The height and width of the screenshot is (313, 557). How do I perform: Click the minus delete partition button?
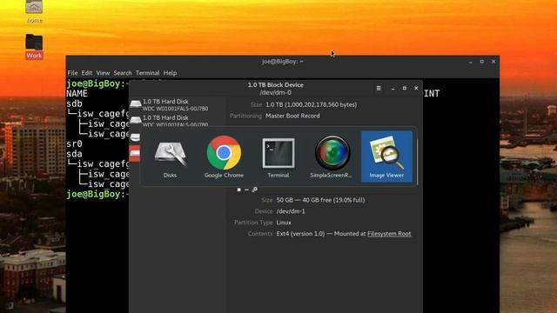[x=247, y=190]
